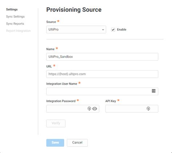Click password manager icon in Integration Password
This screenshot has height=153, width=172.
(89, 109)
